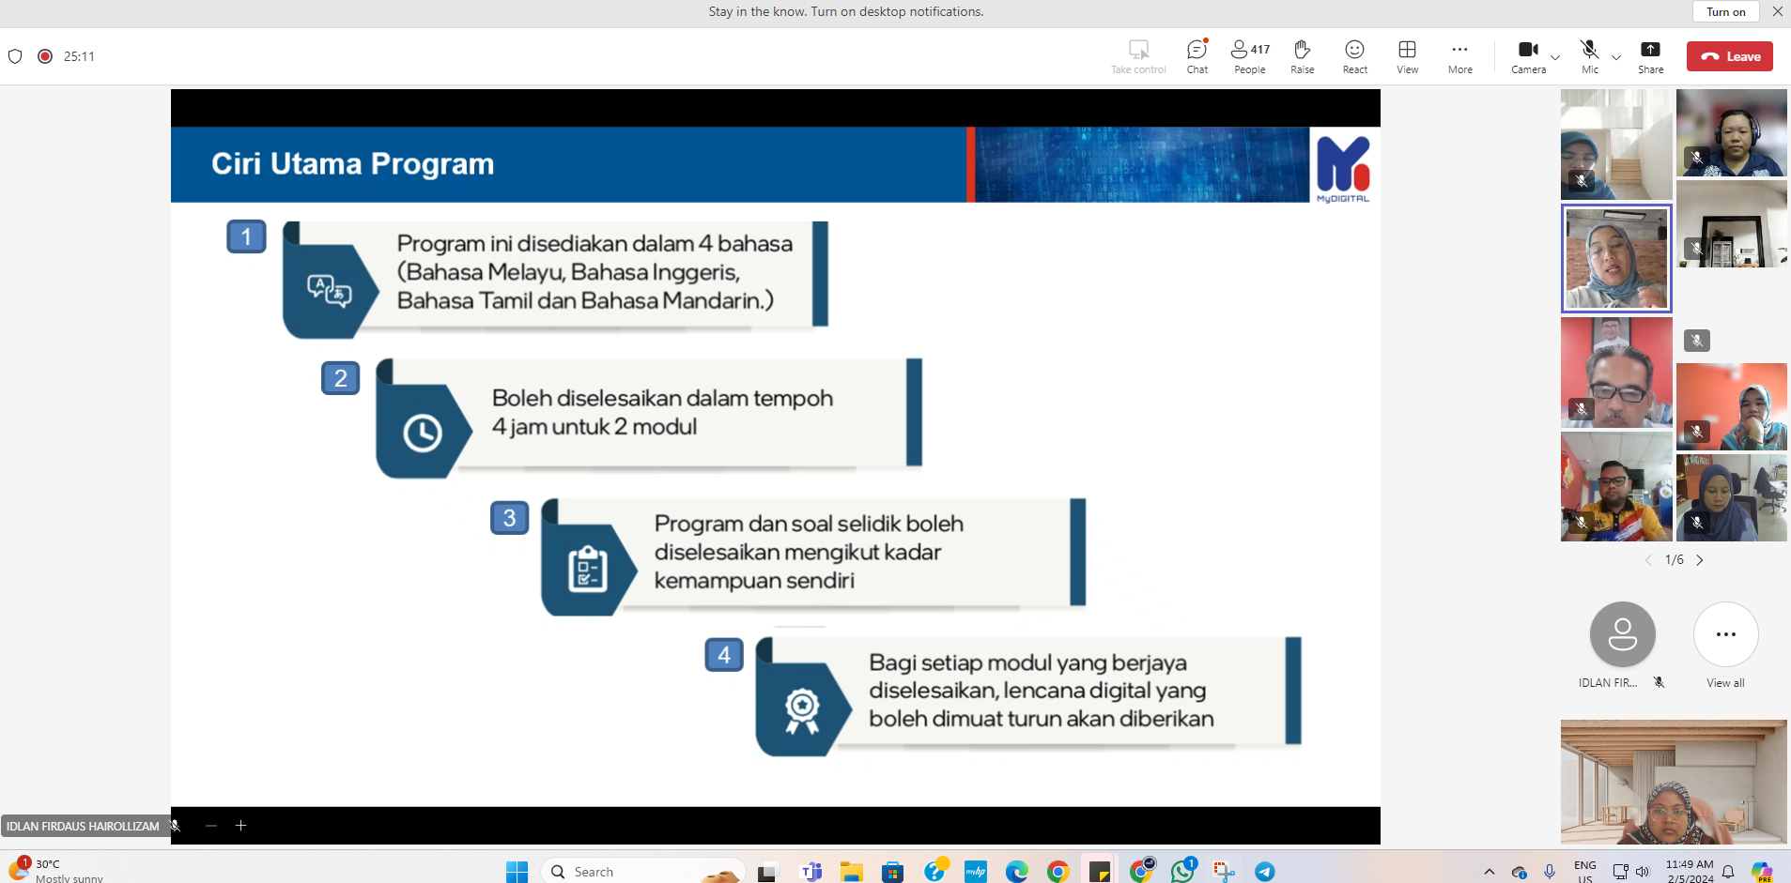
Task: Raise your hand in the meeting
Action: pos(1302,56)
